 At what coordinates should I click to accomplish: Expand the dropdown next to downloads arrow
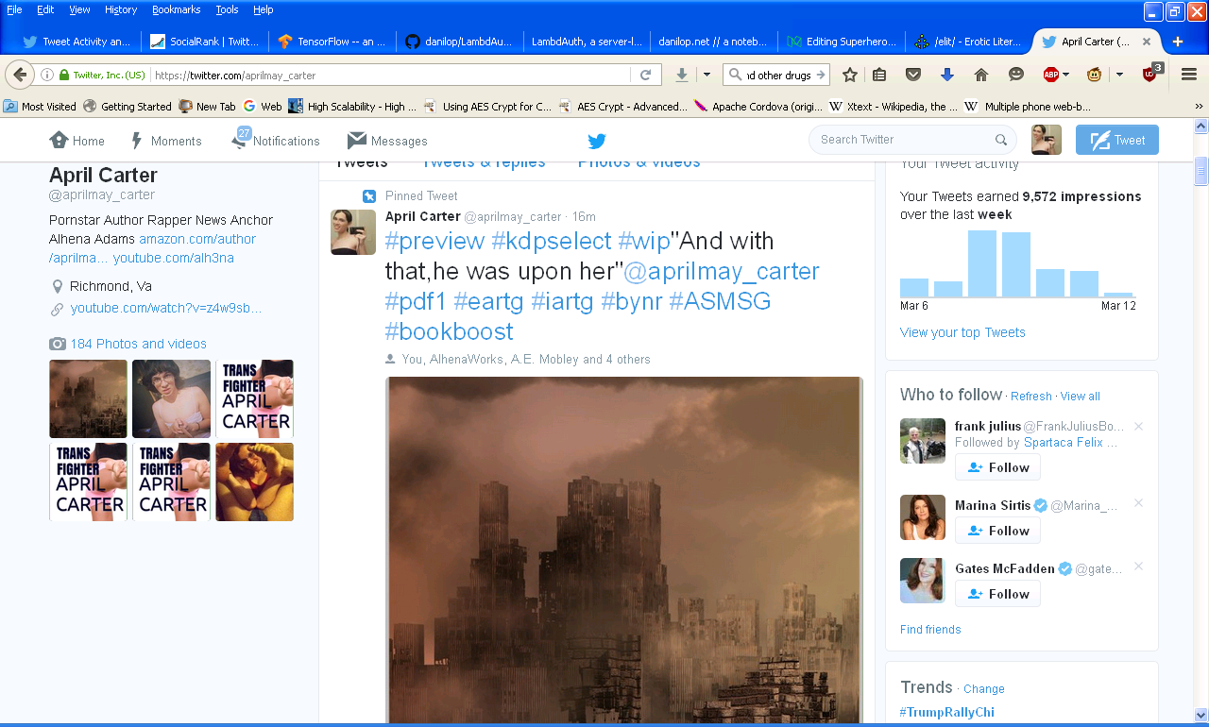(x=707, y=75)
